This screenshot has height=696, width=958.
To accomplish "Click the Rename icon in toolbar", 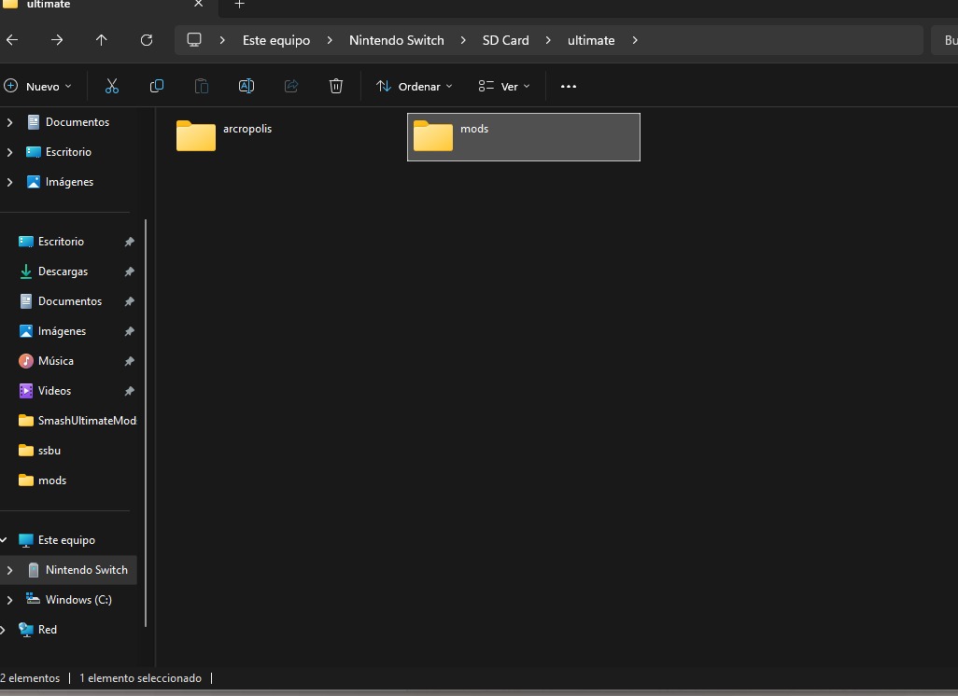I will (x=247, y=87).
